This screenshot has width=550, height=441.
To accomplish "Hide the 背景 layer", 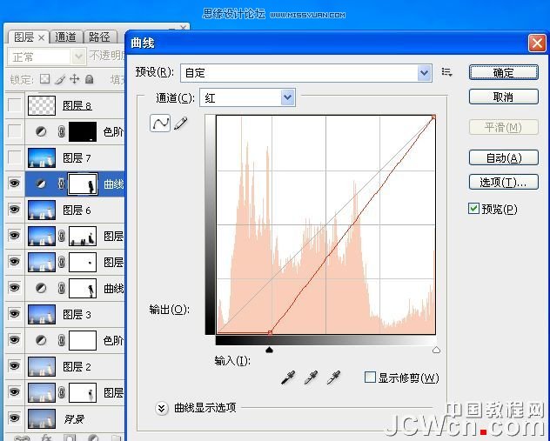I will tap(15, 418).
